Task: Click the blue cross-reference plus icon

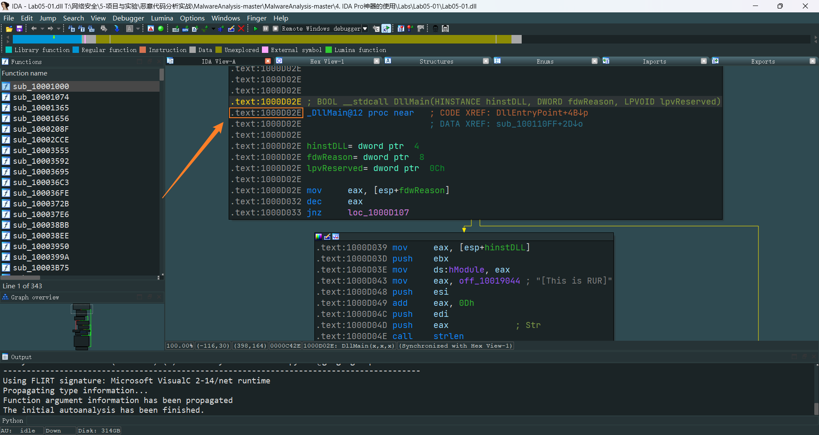Action: point(221,29)
